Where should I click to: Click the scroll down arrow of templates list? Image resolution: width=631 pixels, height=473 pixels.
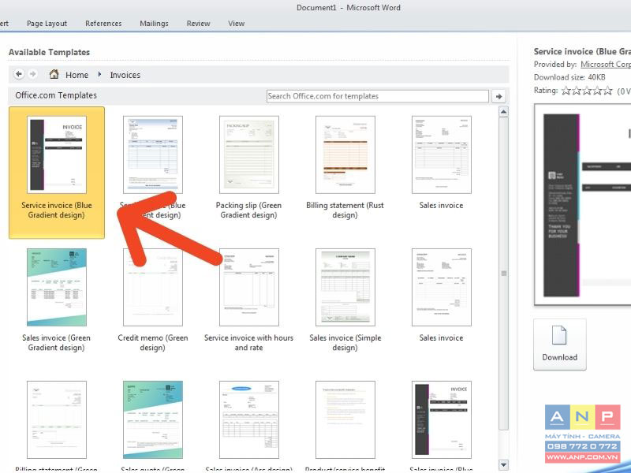point(503,464)
